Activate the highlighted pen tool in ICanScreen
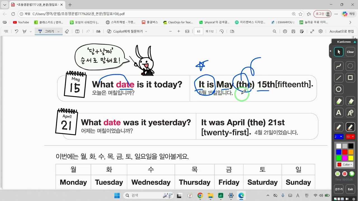358x201 pixels. (350, 127)
